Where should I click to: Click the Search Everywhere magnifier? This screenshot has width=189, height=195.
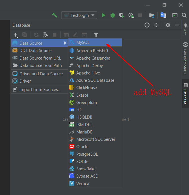click(184, 15)
